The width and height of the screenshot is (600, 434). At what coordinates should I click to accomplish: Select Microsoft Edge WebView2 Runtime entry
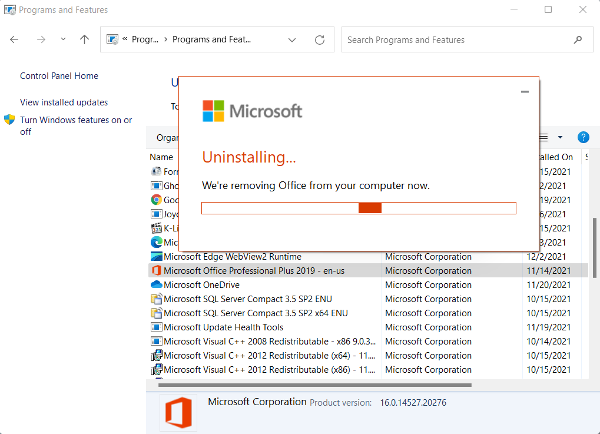click(x=232, y=256)
